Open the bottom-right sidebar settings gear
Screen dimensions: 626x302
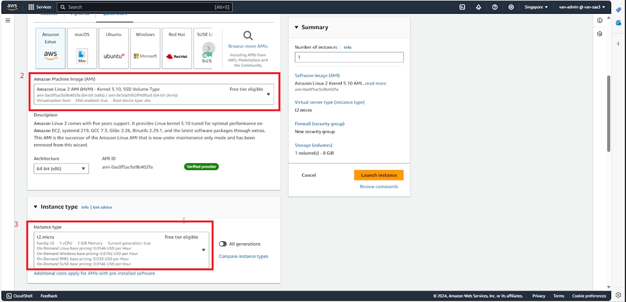[x=618, y=295]
